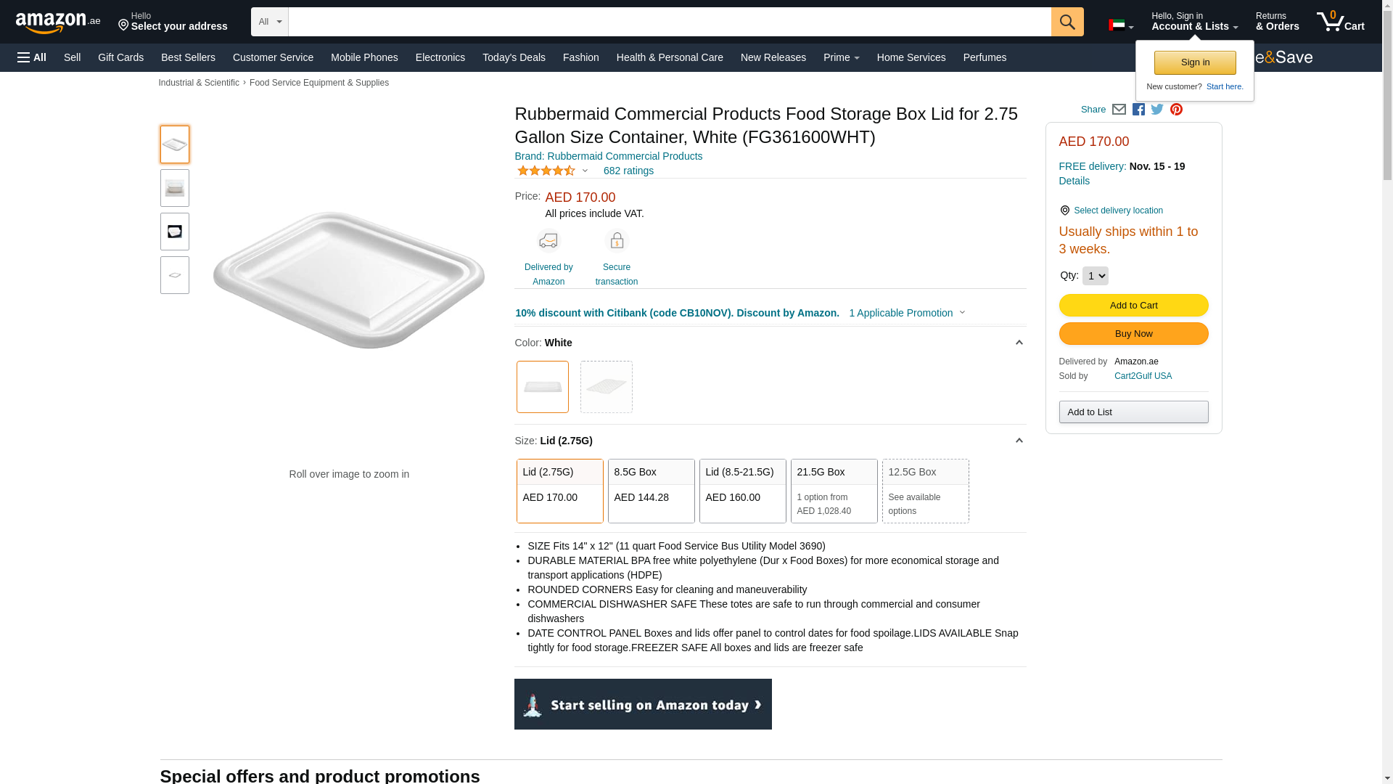The height and width of the screenshot is (784, 1393).
Task: Share product on Twitter
Action: point(1157,110)
